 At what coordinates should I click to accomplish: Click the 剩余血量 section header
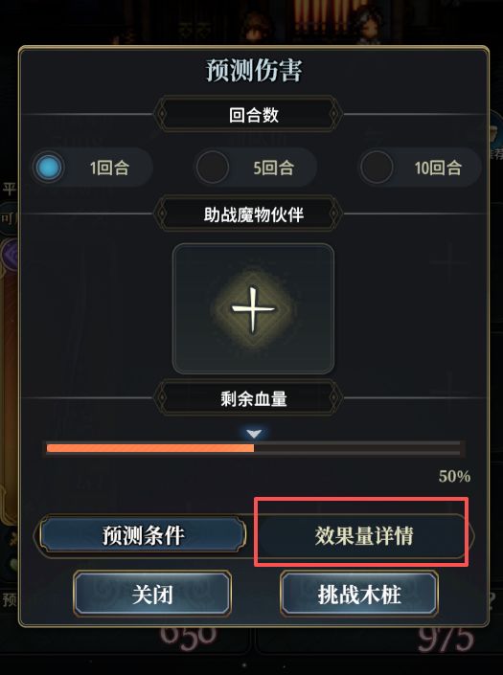[x=254, y=398]
